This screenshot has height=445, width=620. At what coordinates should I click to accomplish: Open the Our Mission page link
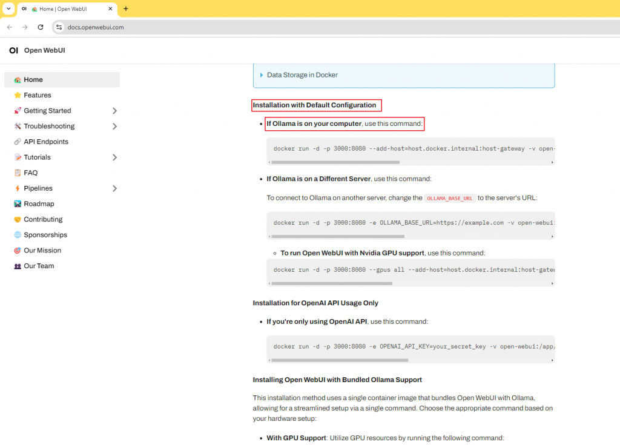[x=62, y=251]
